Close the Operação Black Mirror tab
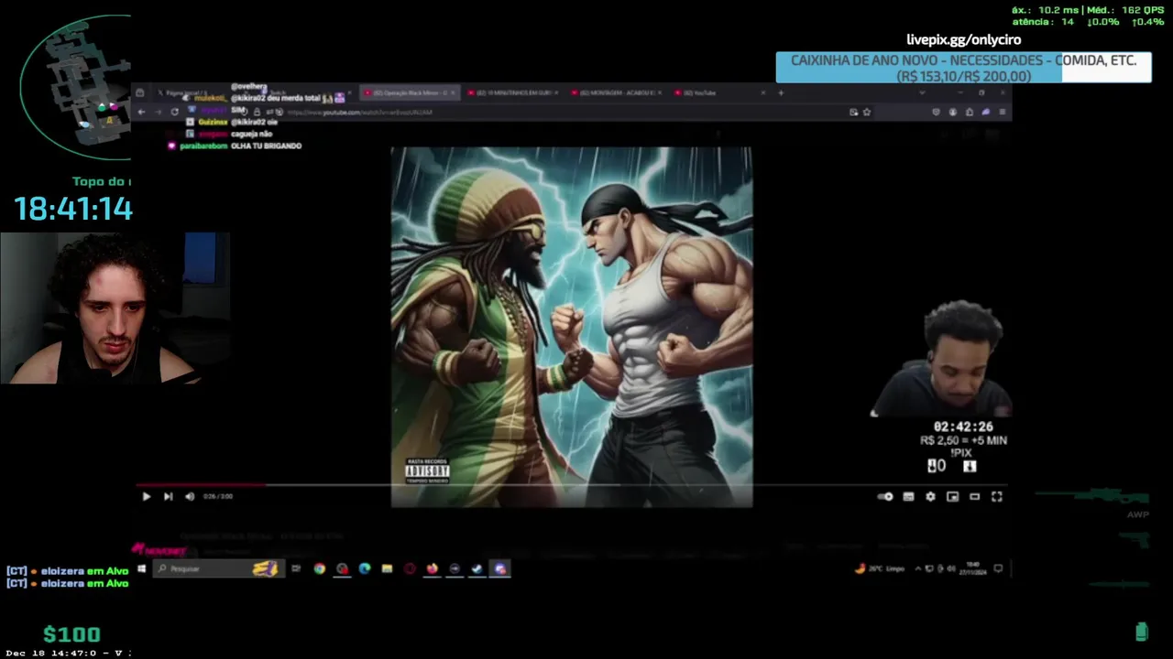The image size is (1173, 659). click(453, 92)
